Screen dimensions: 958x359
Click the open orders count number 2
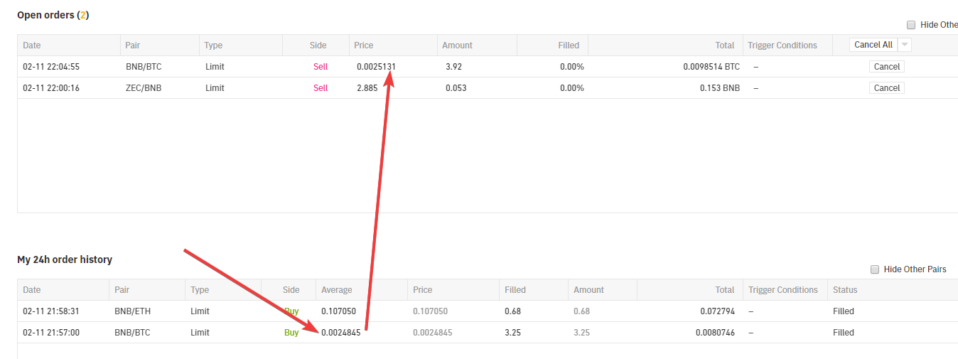[82, 15]
